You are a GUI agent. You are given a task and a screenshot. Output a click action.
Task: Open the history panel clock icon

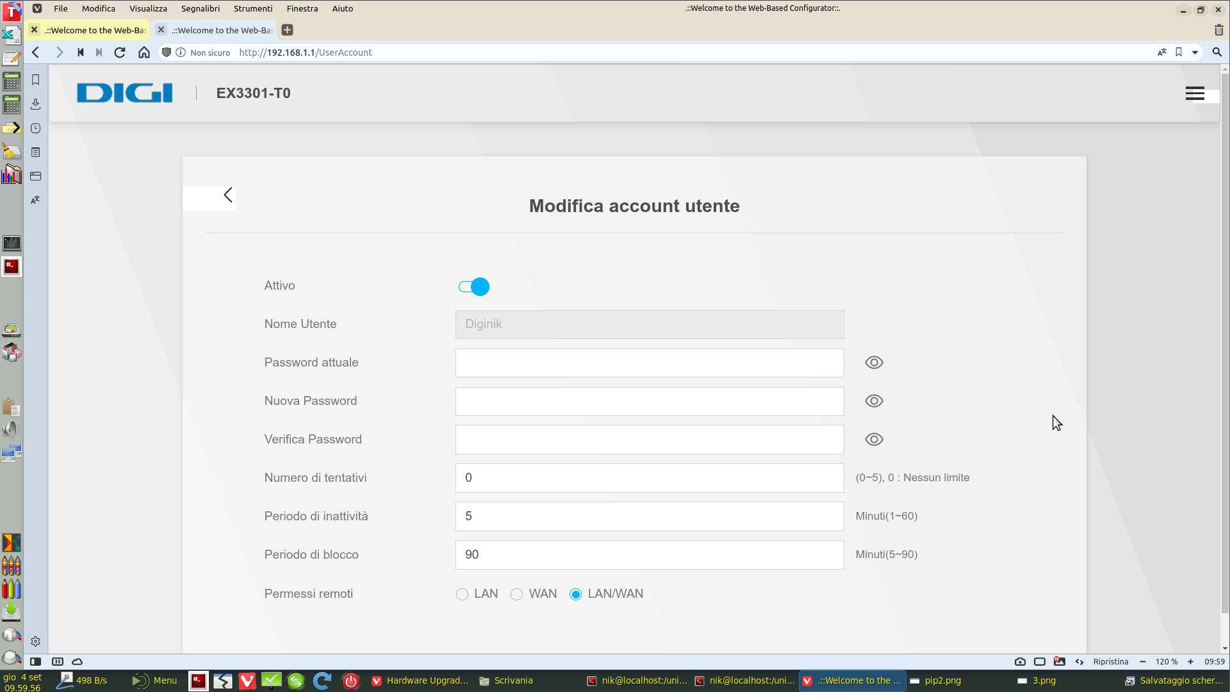point(36,128)
